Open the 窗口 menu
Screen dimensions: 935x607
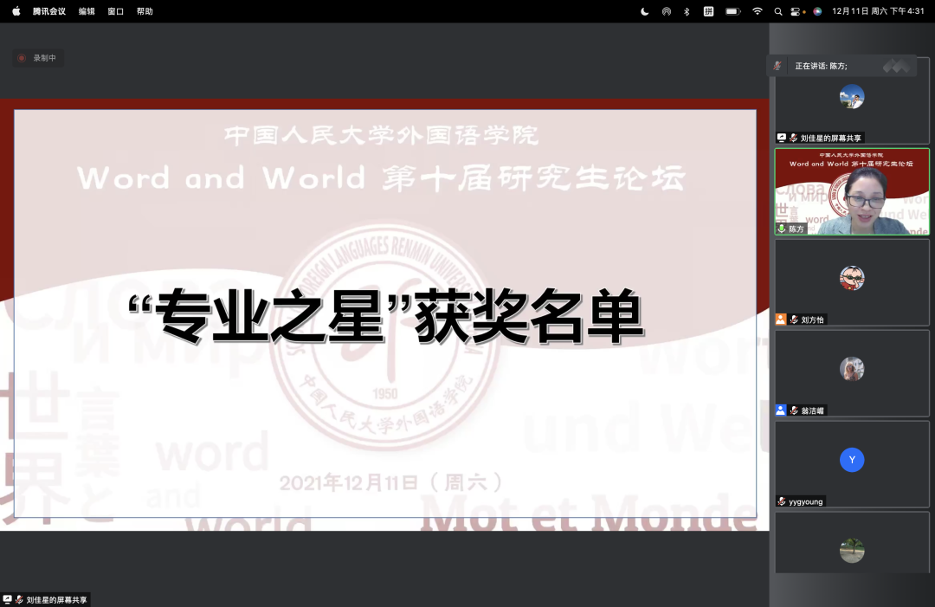click(116, 11)
